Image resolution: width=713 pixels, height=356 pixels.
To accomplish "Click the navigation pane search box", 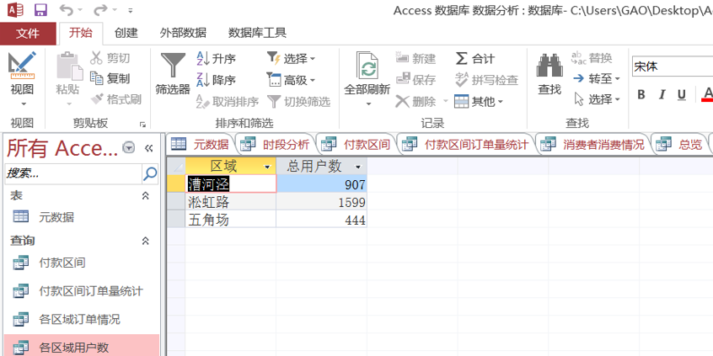I will (72, 173).
